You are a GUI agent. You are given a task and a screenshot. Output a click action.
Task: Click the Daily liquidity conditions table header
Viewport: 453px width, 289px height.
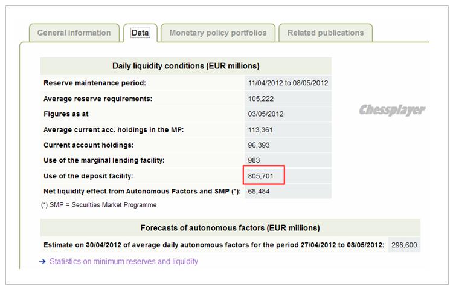[x=185, y=66]
